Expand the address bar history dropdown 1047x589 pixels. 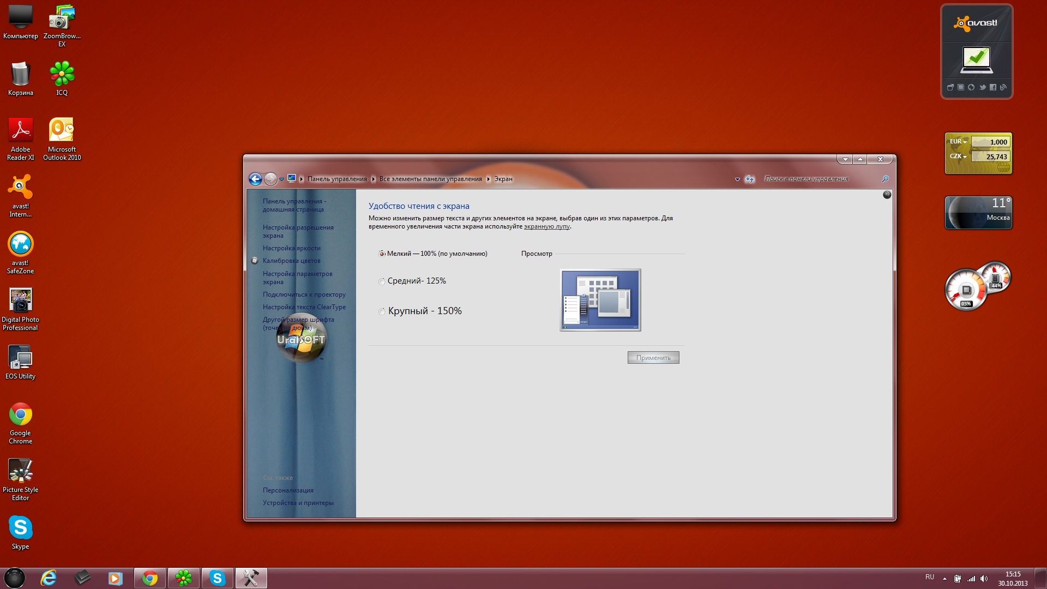737,179
